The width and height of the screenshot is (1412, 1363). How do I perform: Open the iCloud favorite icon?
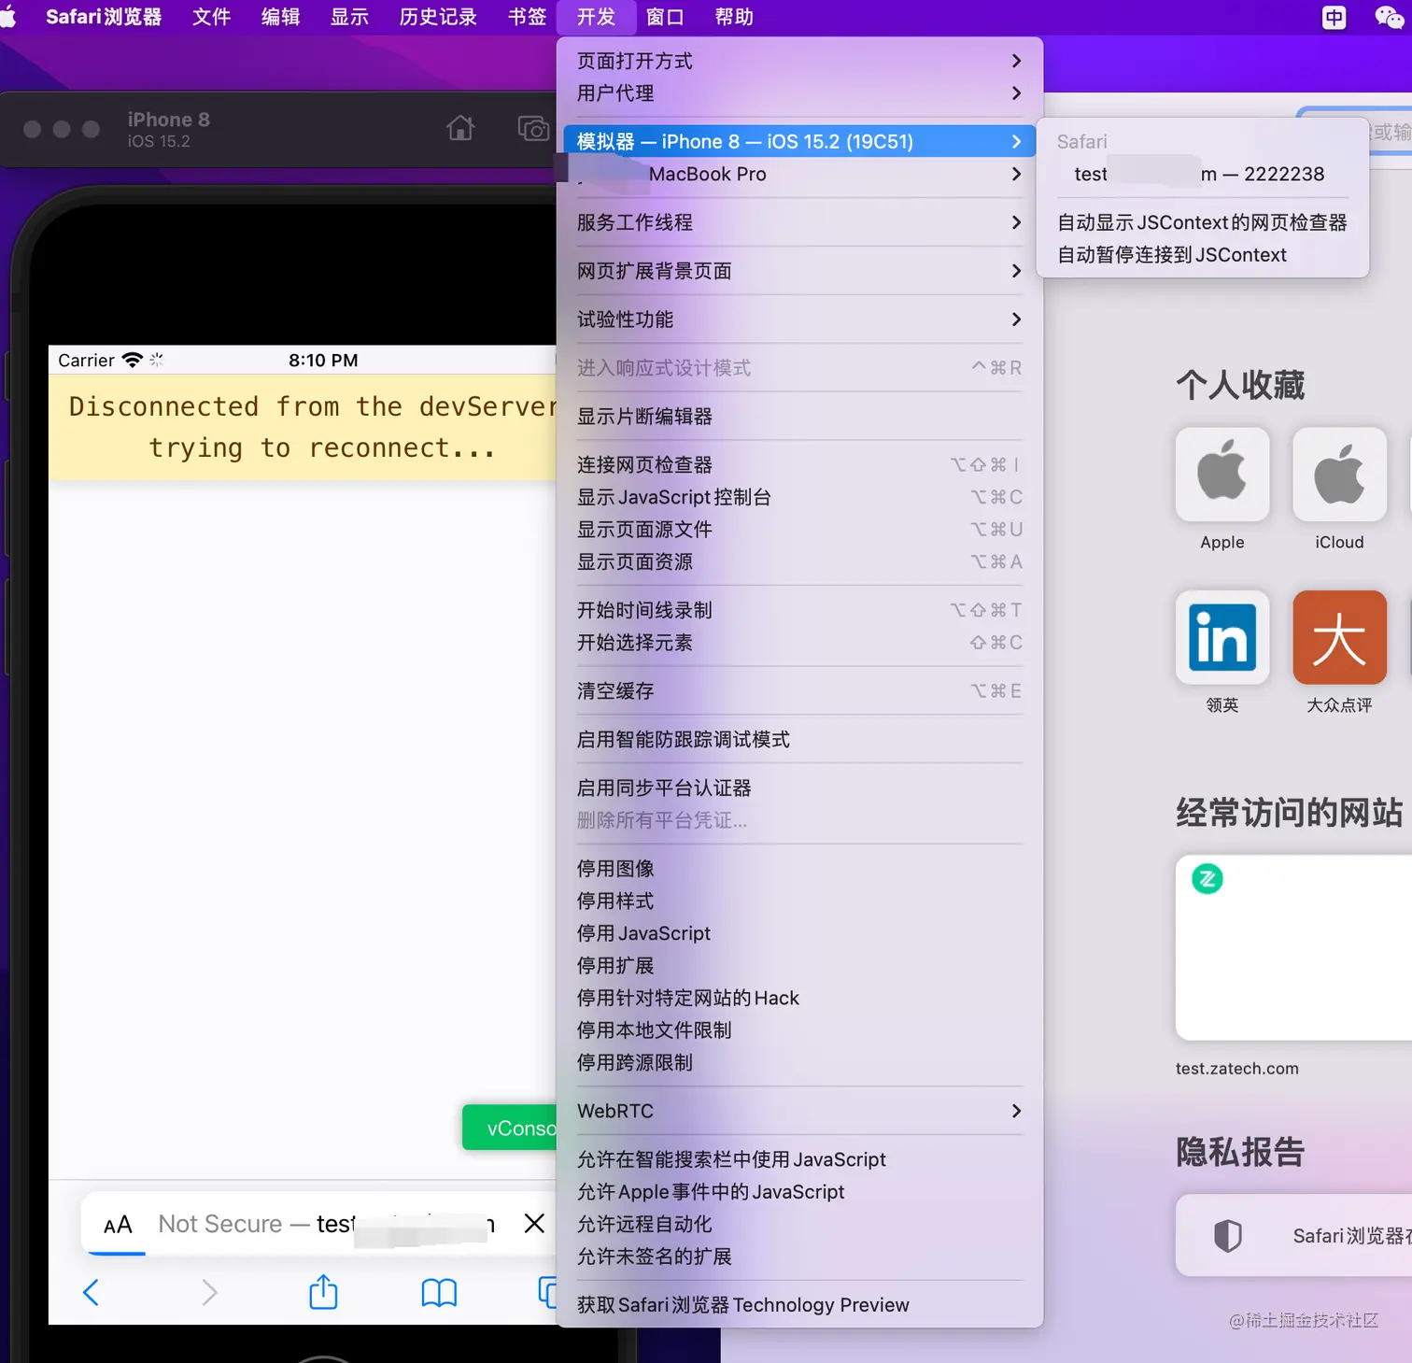pyautogui.click(x=1339, y=474)
